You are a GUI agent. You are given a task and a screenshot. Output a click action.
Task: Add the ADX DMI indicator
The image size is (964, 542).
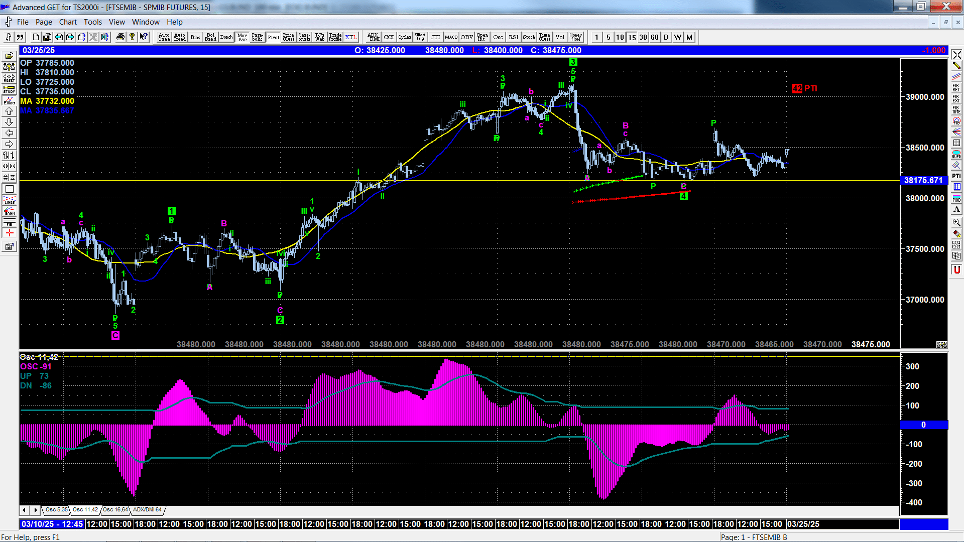[x=374, y=37]
